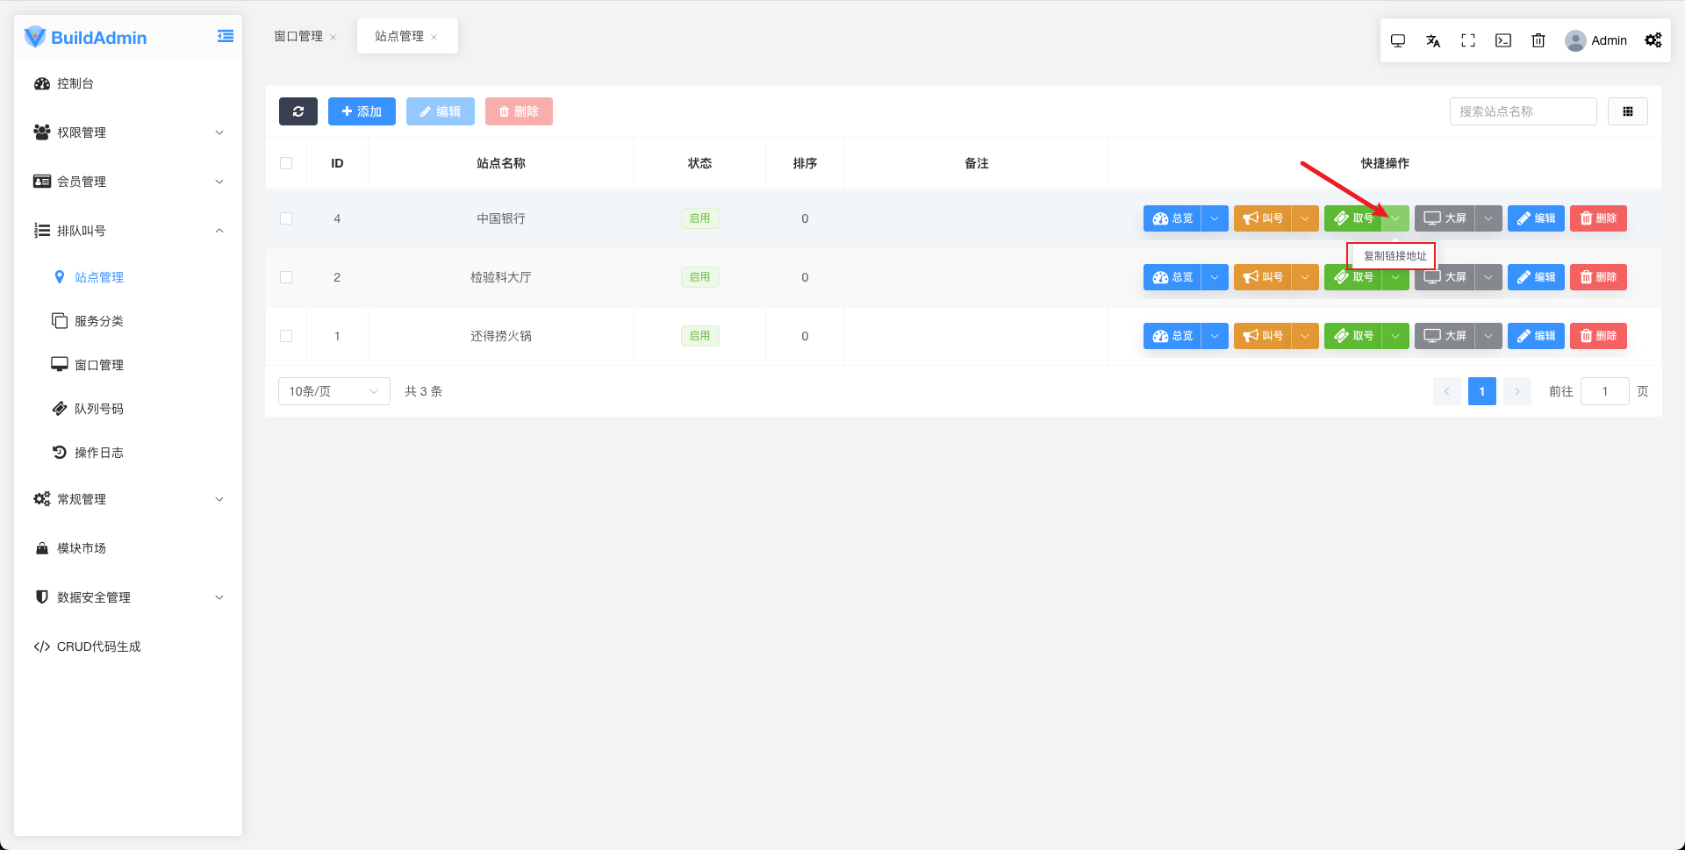Expand 会员管理 sidebar menu
The image size is (1685, 850).
[128, 182]
